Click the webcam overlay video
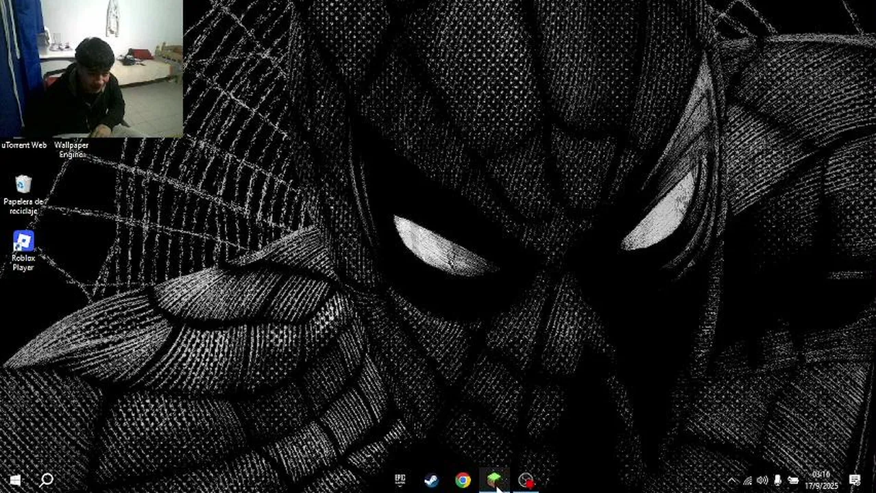The width and height of the screenshot is (876, 493). (x=92, y=68)
